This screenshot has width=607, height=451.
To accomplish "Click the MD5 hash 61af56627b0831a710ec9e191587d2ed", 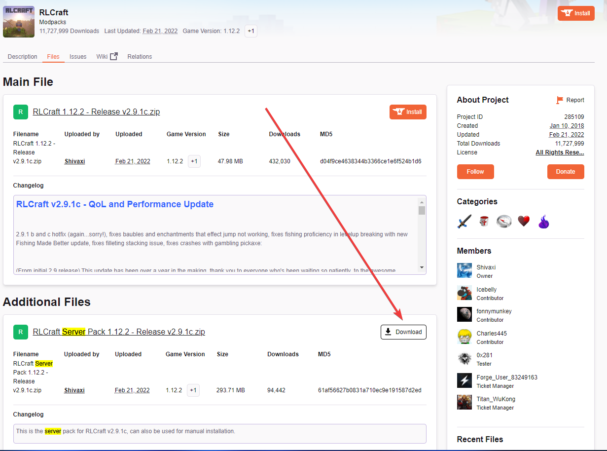I will click(370, 390).
